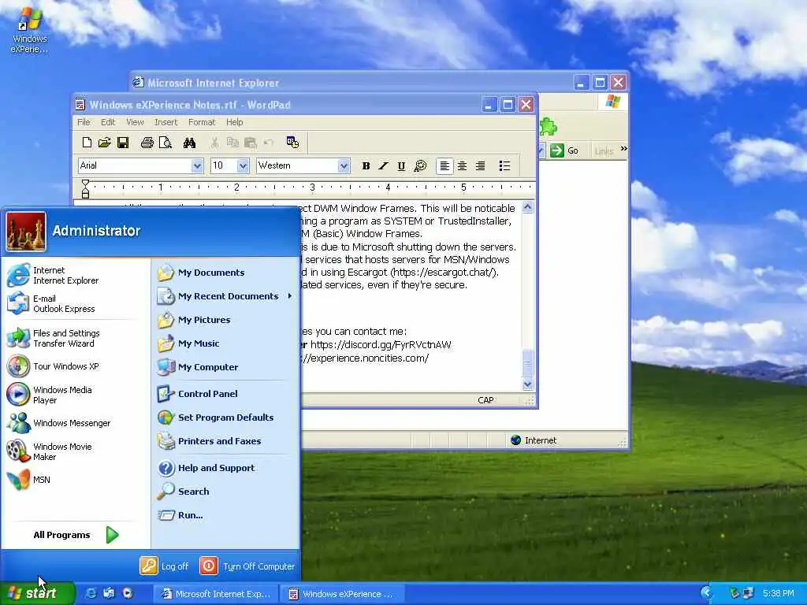This screenshot has width=807, height=605.
Task: Select Align Left in WordPad format bar
Action: (444, 165)
